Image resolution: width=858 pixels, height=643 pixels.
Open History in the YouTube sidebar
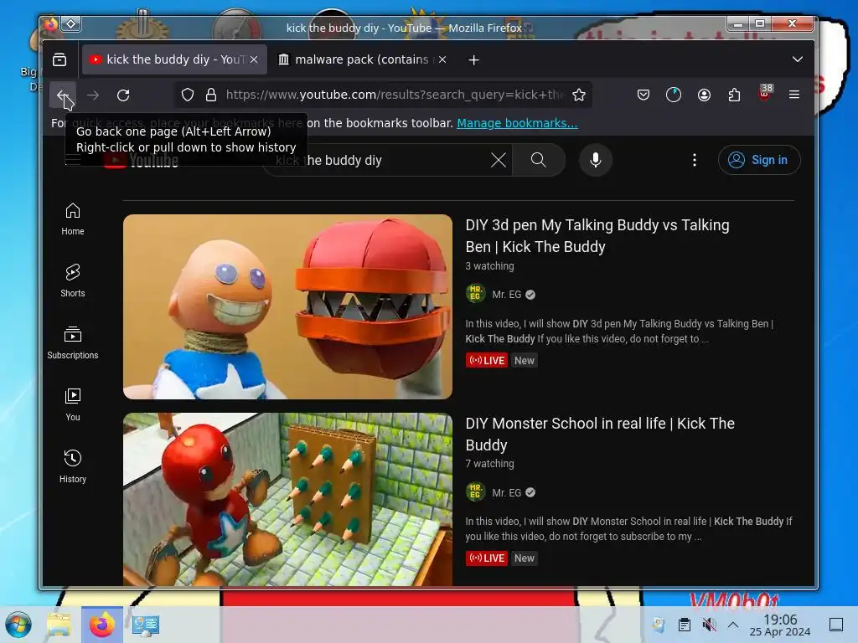click(x=73, y=466)
